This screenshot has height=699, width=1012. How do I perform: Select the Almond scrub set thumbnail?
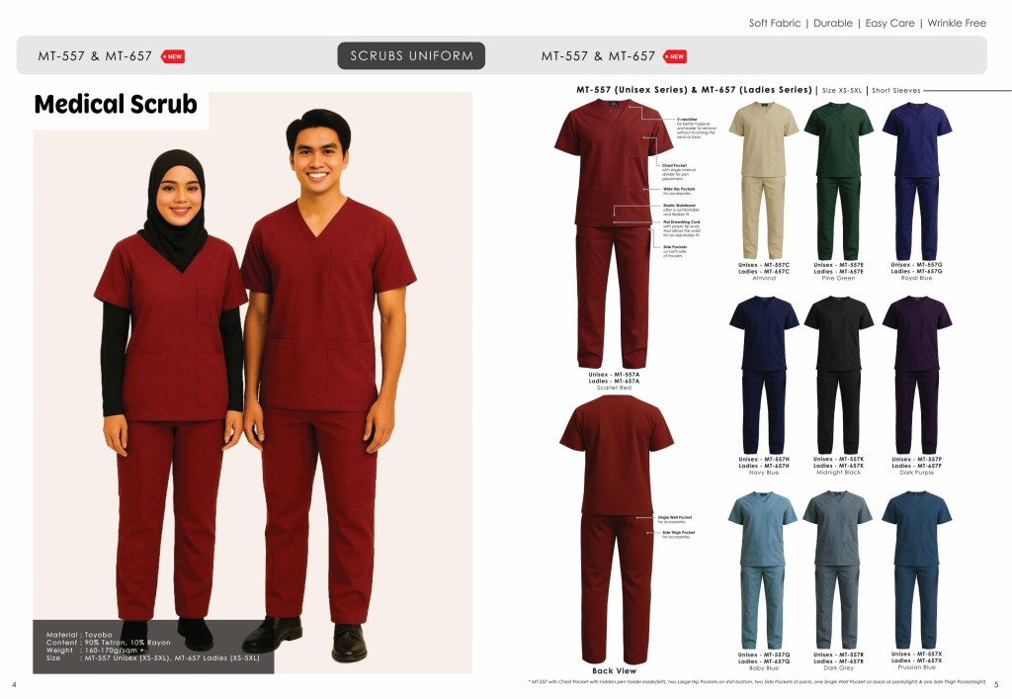764,180
